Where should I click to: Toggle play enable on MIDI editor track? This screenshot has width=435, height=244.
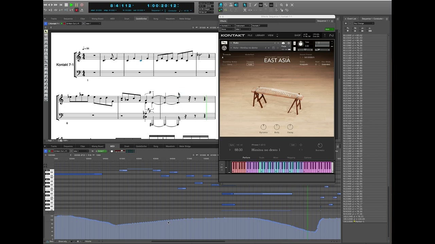click(x=49, y=151)
